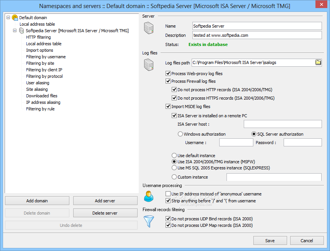This screenshot has width=330, height=251.
Task: Click Undo delete button
Action: point(71,225)
